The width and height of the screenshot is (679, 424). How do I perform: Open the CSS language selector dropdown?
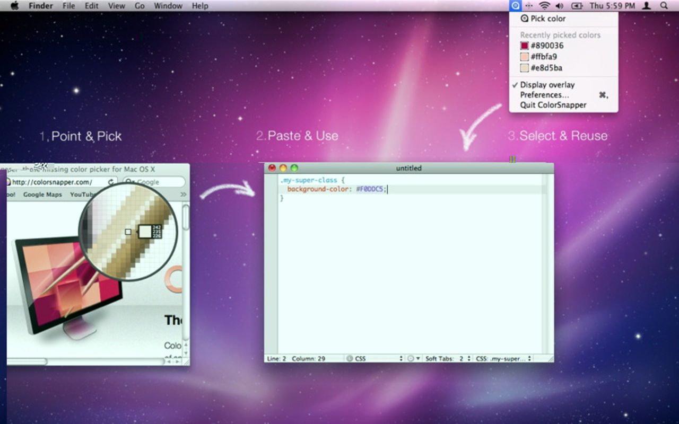(375, 359)
